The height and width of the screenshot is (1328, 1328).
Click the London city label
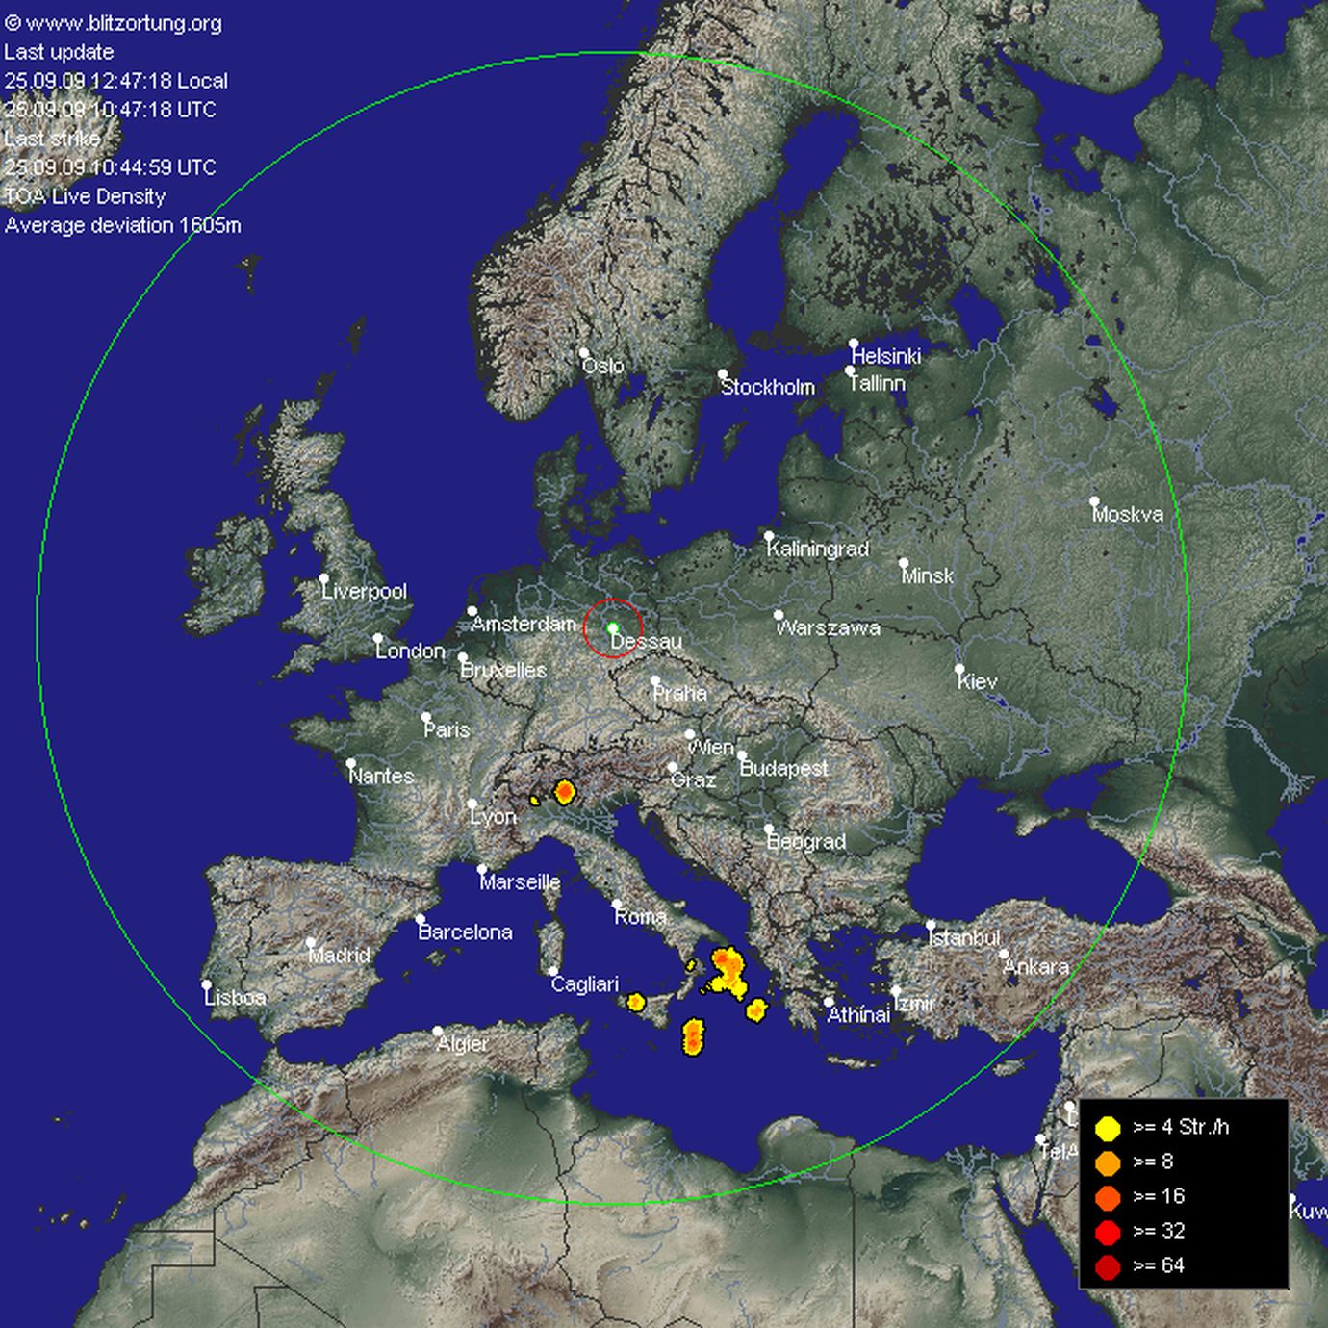(411, 651)
